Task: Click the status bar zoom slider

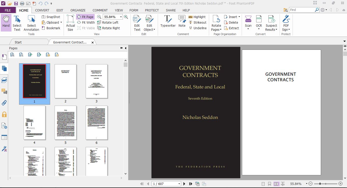Action: 320,184
